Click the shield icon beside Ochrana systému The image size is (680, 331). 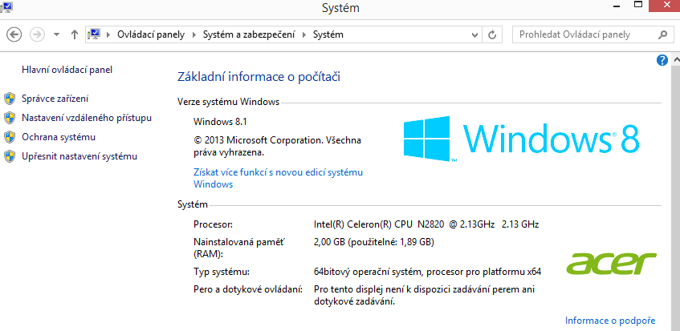tap(10, 137)
